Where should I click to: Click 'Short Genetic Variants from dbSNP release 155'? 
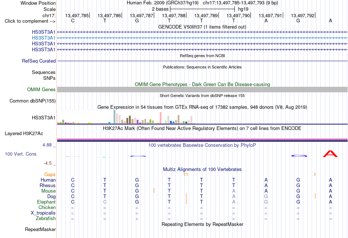tap(202, 96)
